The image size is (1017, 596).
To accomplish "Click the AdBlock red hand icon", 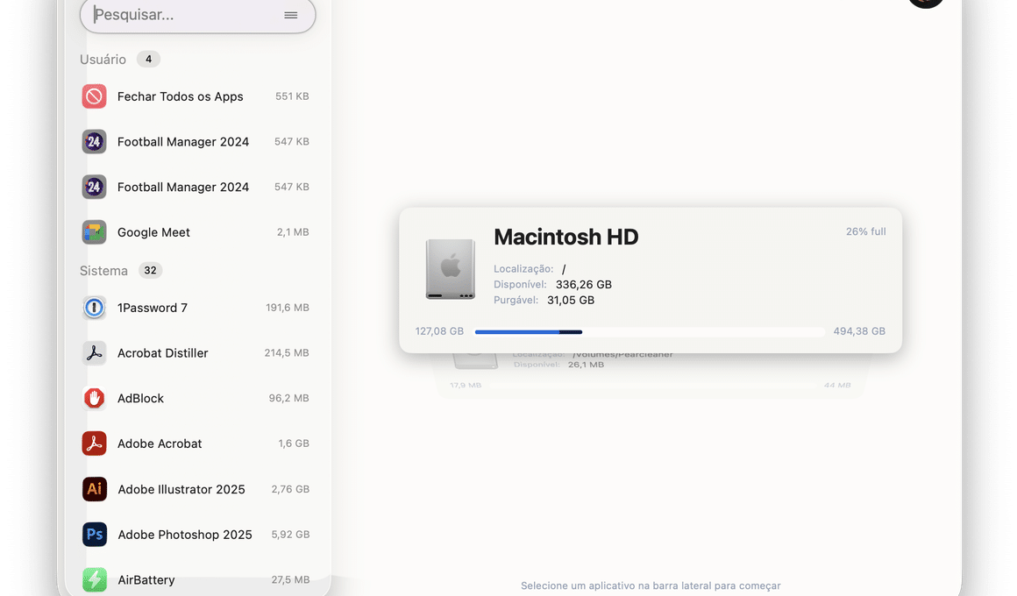I will point(94,398).
